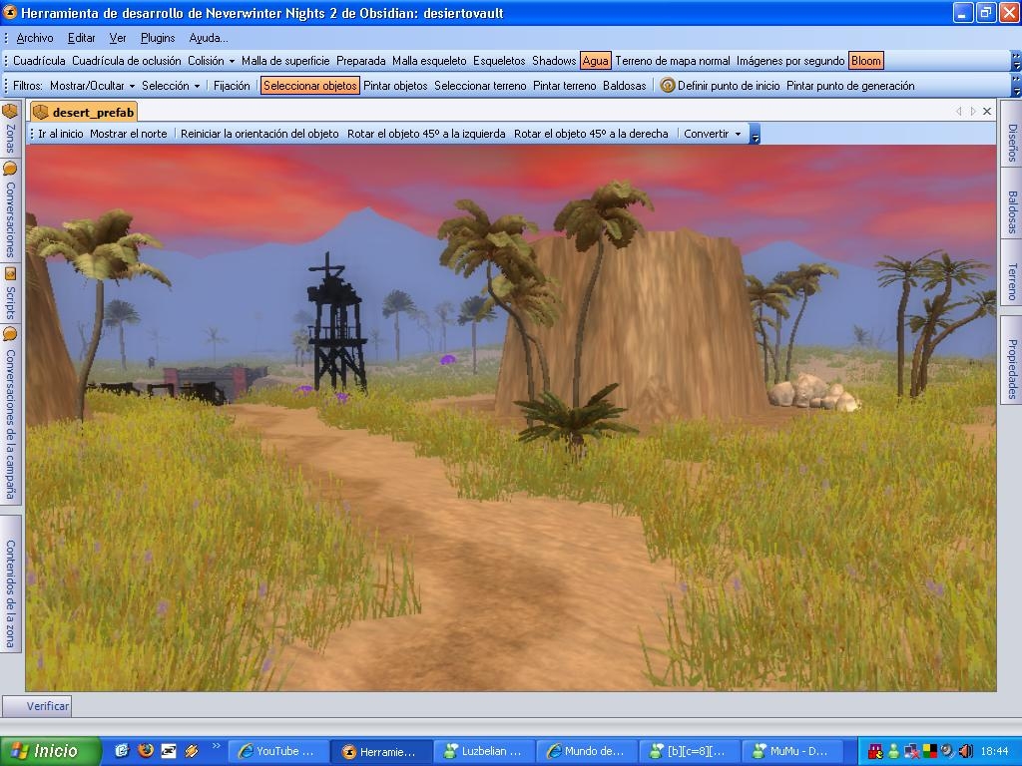Viewport: 1022px width, 766px height.
Task: Click the volume icon in system tray
Action: coord(965,751)
